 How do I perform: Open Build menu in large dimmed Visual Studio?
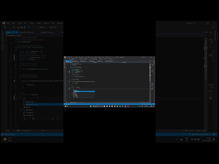click(x=39, y=23)
